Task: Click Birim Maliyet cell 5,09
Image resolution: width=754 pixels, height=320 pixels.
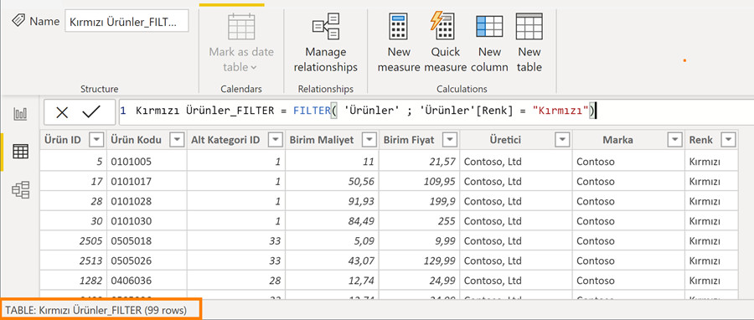Action: coord(332,240)
